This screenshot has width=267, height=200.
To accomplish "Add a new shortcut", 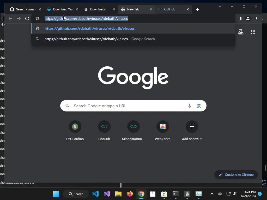I will 192,131.
